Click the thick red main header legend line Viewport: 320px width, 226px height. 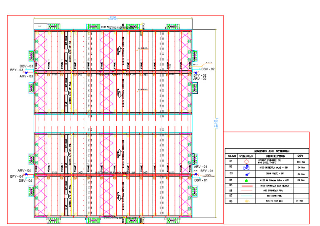click(247, 186)
